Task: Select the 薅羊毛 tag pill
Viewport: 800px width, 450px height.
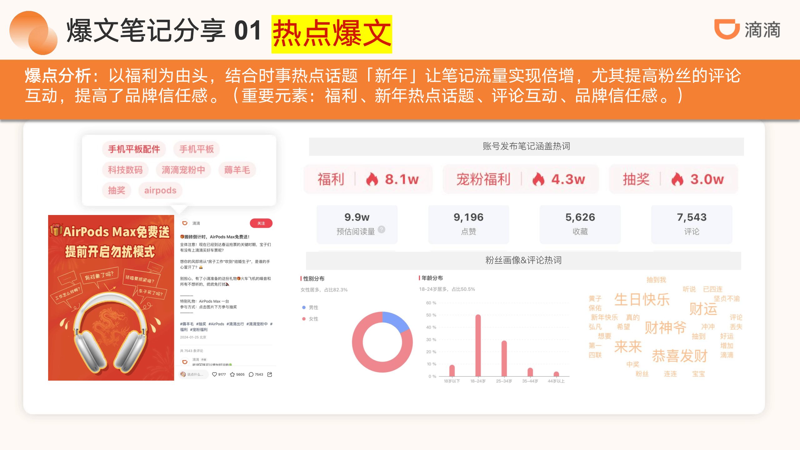Action: (x=237, y=170)
